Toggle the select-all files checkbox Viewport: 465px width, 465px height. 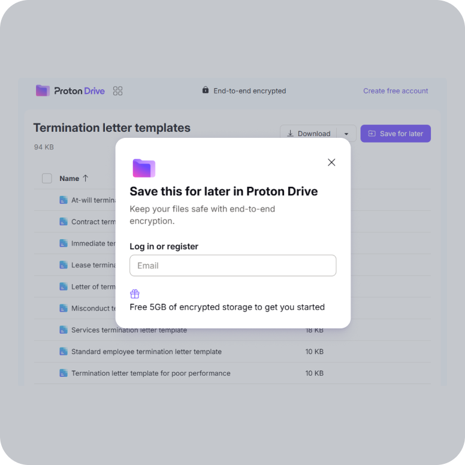click(x=47, y=179)
